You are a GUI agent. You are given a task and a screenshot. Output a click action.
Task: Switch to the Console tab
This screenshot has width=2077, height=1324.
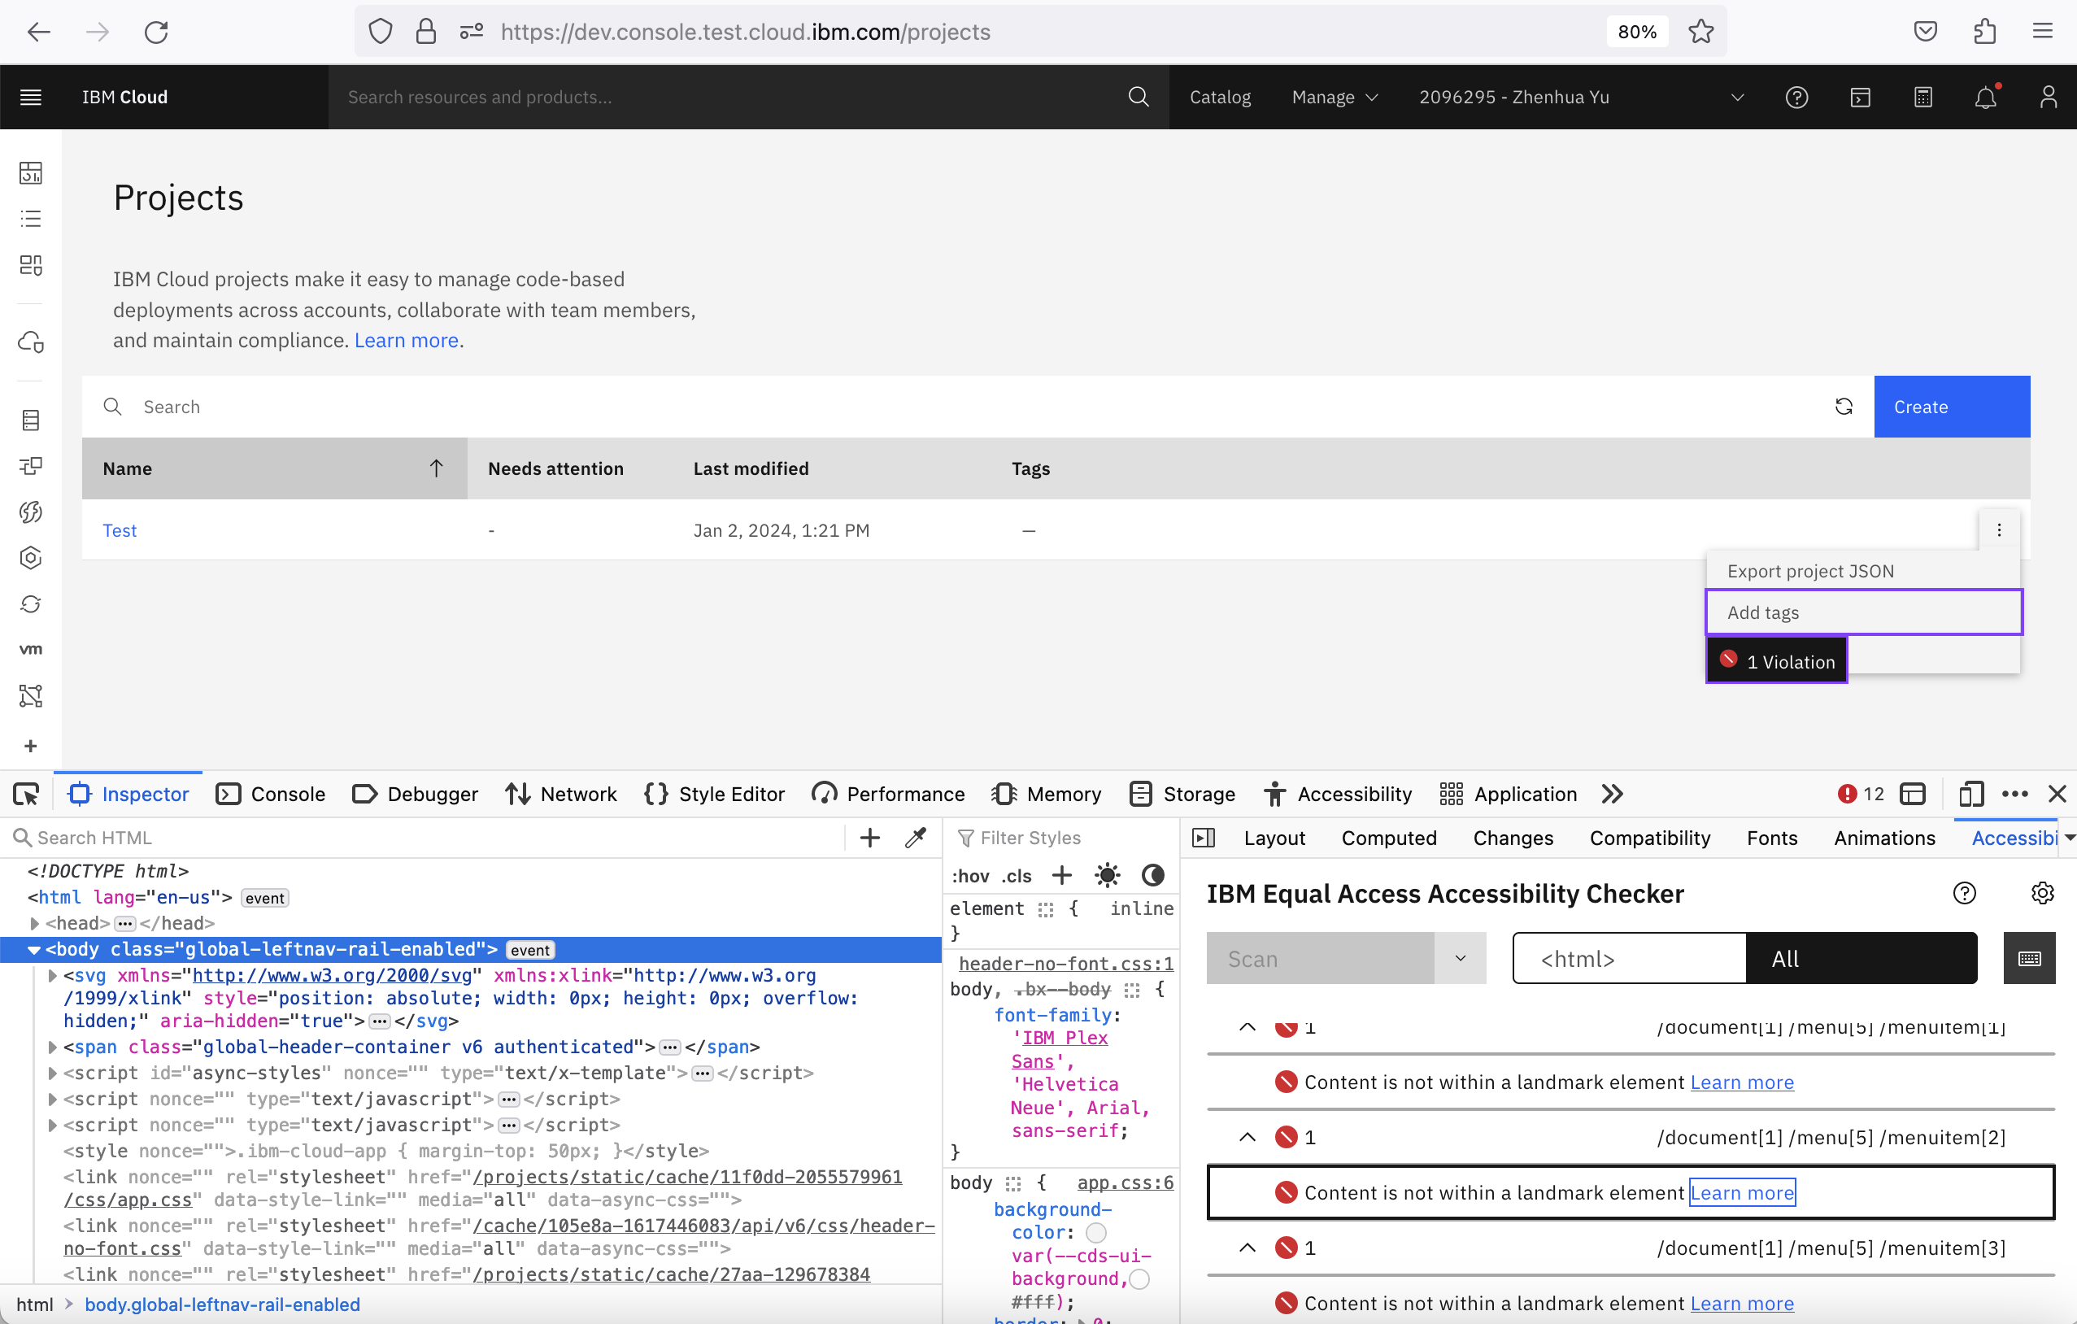tap(270, 794)
